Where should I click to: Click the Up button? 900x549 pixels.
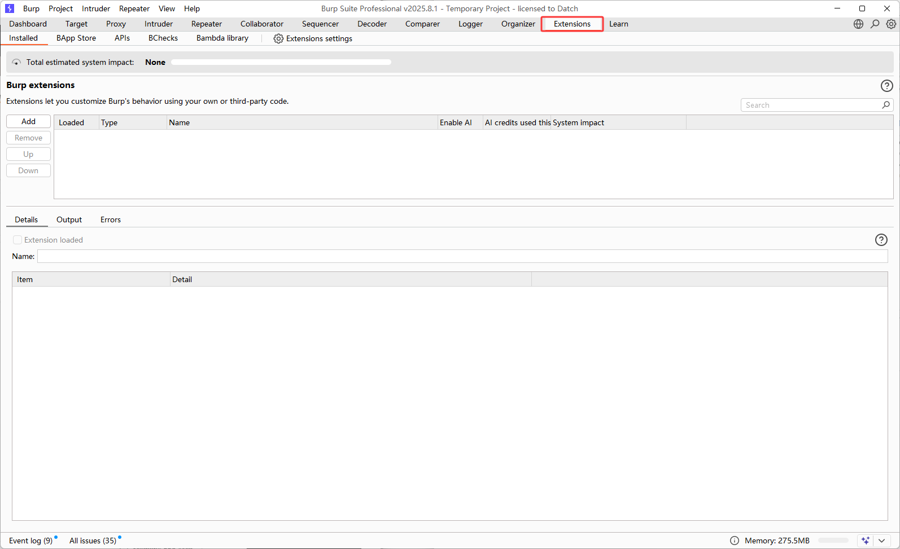click(x=28, y=154)
